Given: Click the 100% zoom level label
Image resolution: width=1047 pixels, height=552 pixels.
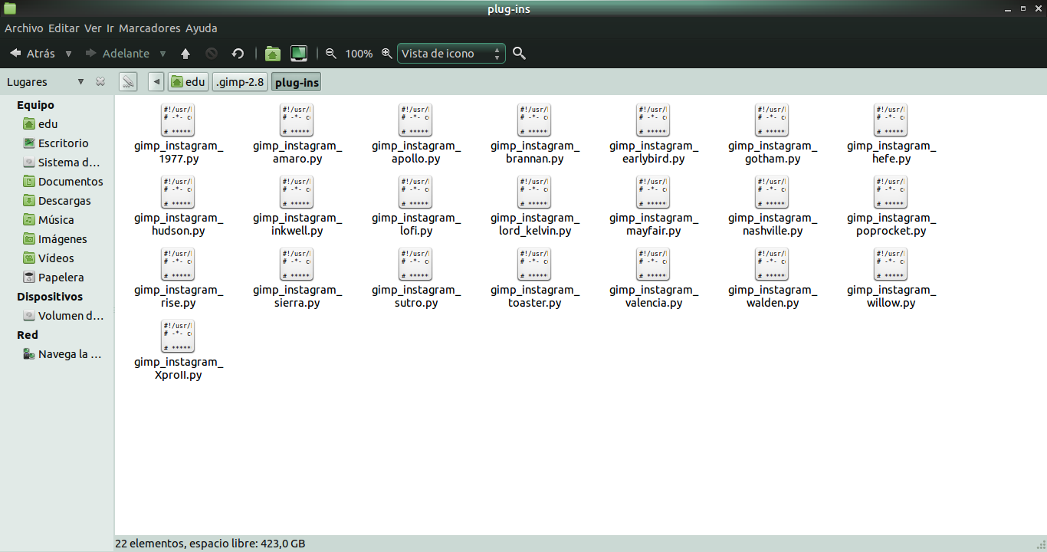Looking at the screenshot, I should tap(359, 54).
